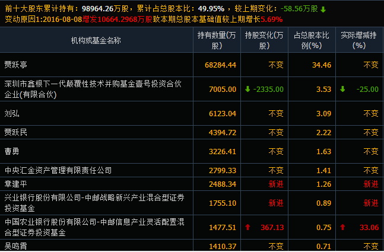Click the 新进 label in 章建平's 持股变化 cell

point(276,184)
